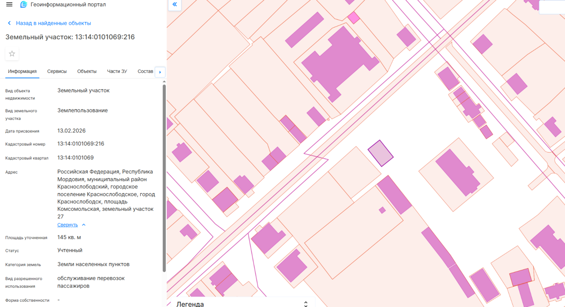The height and width of the screenshot is (307, 565).
Task: Add parcel to favorites with star
Action: click(12, 54)
